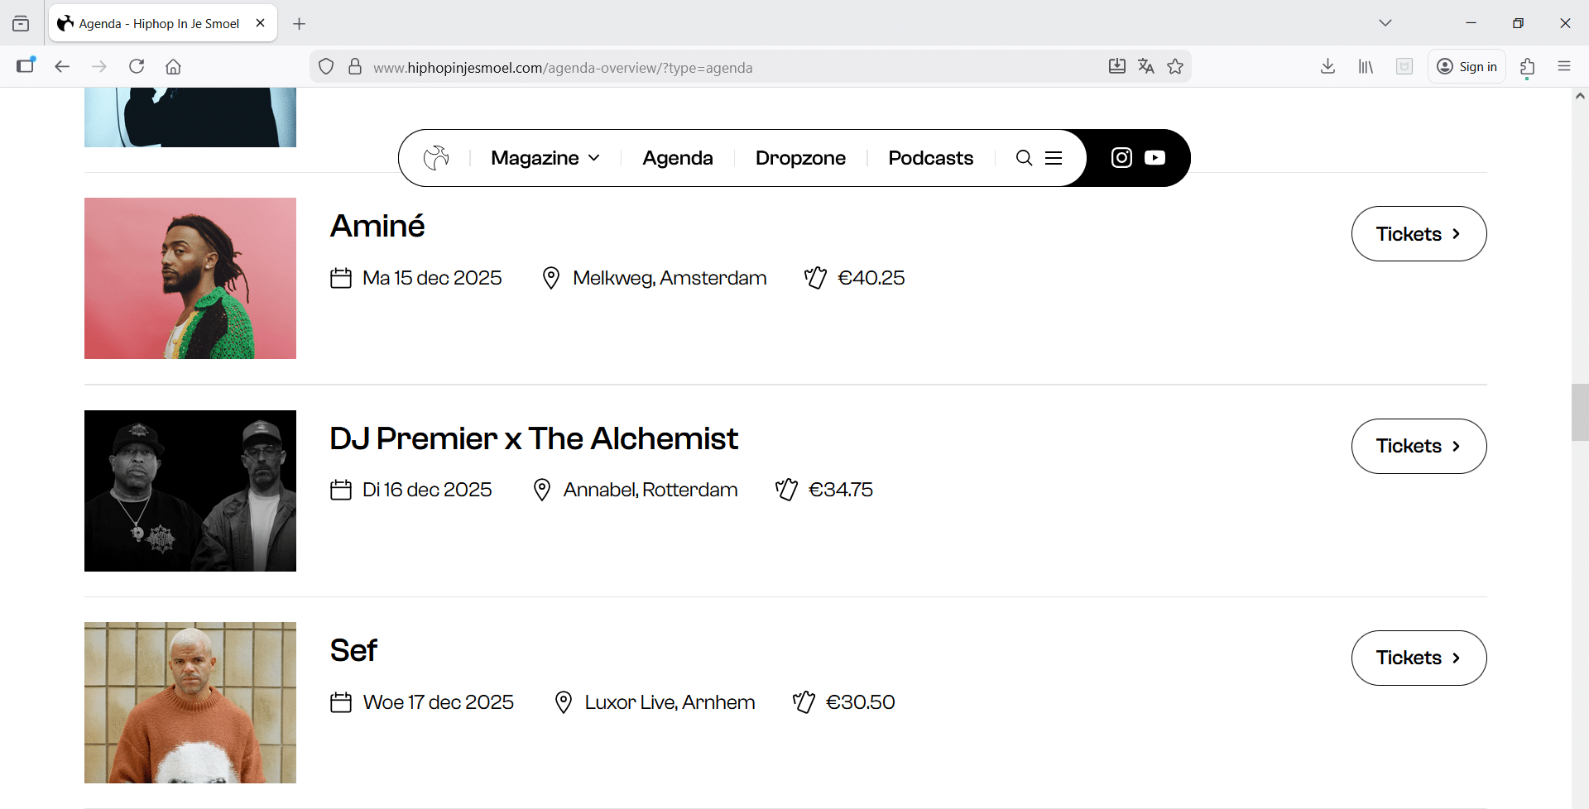The height and width of the screenshot is (809, 1589).
Task: Sign in to the browser account
Action: click(x=1467, y=66)
